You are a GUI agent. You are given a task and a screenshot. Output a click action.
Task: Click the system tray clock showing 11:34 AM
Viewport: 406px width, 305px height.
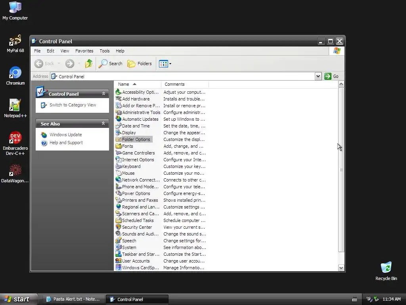(x=391, y=299)
